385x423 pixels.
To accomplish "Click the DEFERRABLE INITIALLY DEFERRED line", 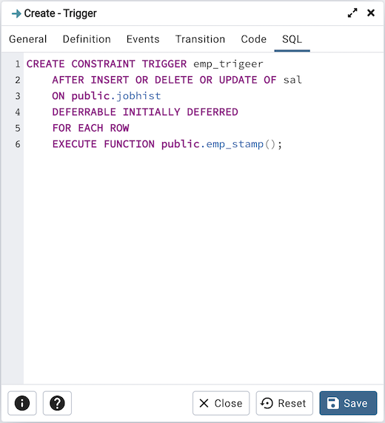I will click(x=145, y=112).
